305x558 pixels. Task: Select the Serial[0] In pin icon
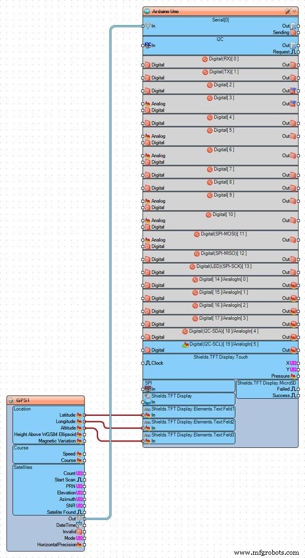tap(148, 26)
